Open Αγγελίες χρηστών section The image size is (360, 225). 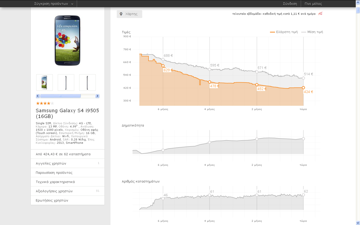point(67,163)
